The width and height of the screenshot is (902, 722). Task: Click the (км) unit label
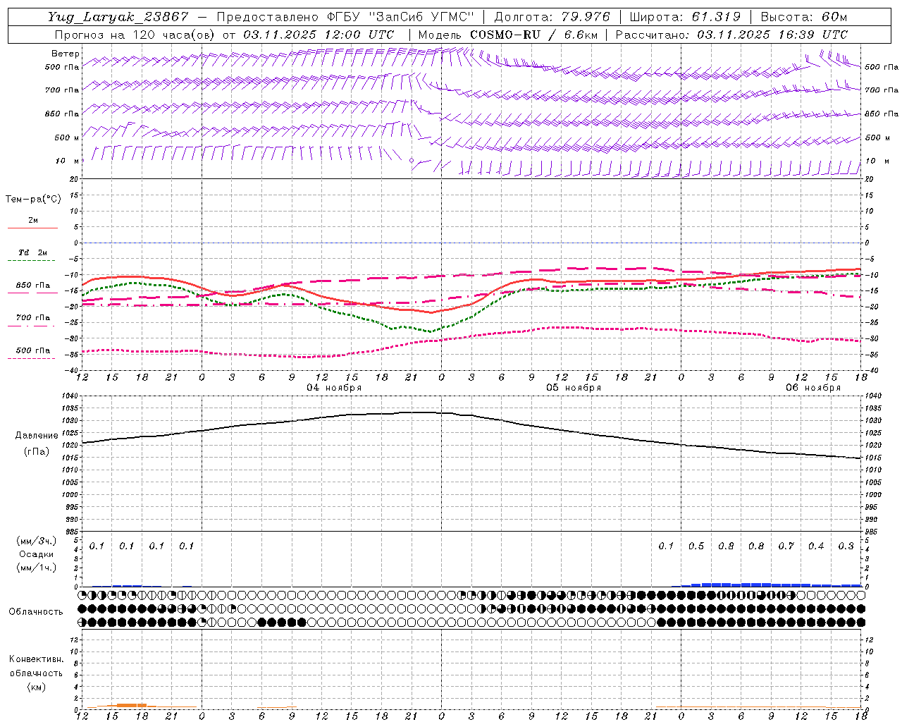click(37, 686)
